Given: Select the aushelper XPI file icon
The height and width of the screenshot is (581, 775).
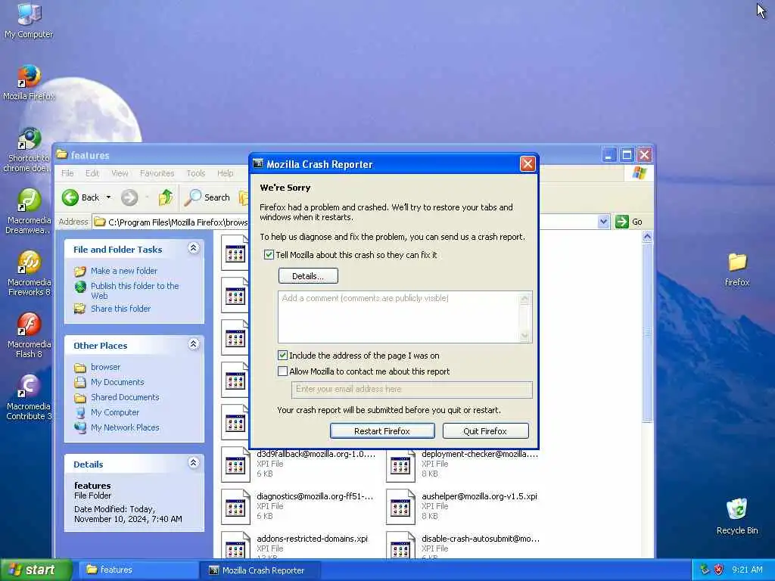Looking at the screenshot, I should (400, 507).
